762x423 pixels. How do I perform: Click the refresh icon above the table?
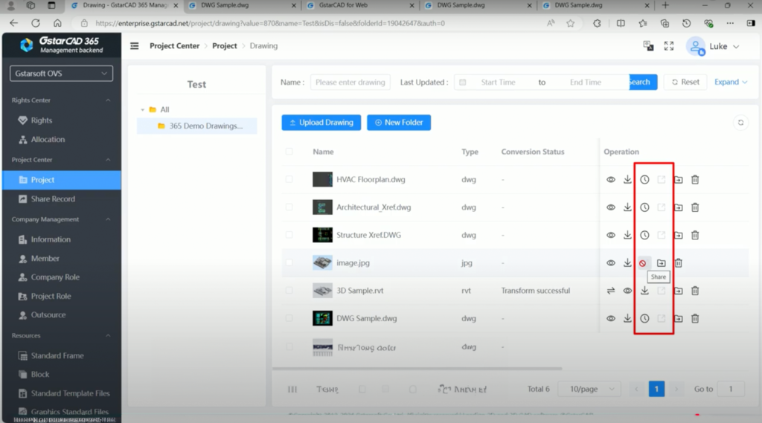[740, 123]
